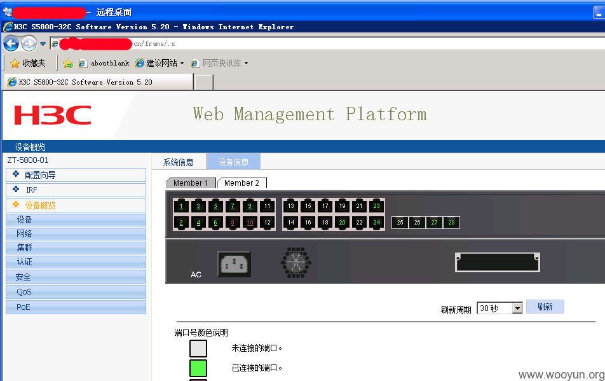
Task: Open the 认证 sidebar menu
Action: click(76, 261)
